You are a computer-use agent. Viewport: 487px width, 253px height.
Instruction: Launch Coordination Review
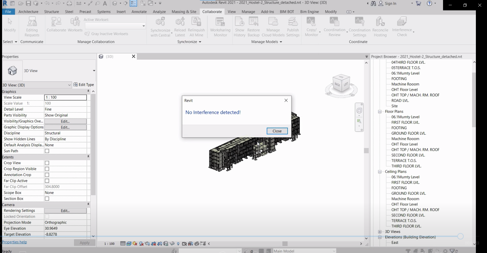[x=334, y=27]
